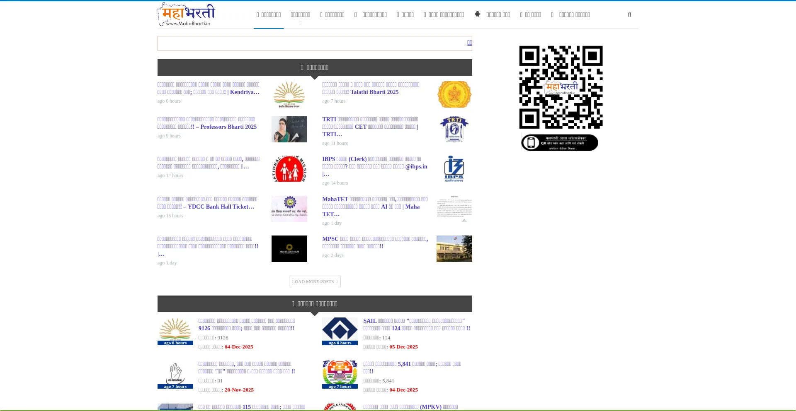This screenshot has width=796, height=411.
Task: Expand the second navigation menu item's submenu
Action: point(301,23)
